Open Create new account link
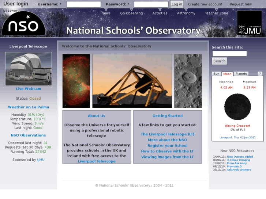This screenshot has width=266, height=199. coord(205,4)
